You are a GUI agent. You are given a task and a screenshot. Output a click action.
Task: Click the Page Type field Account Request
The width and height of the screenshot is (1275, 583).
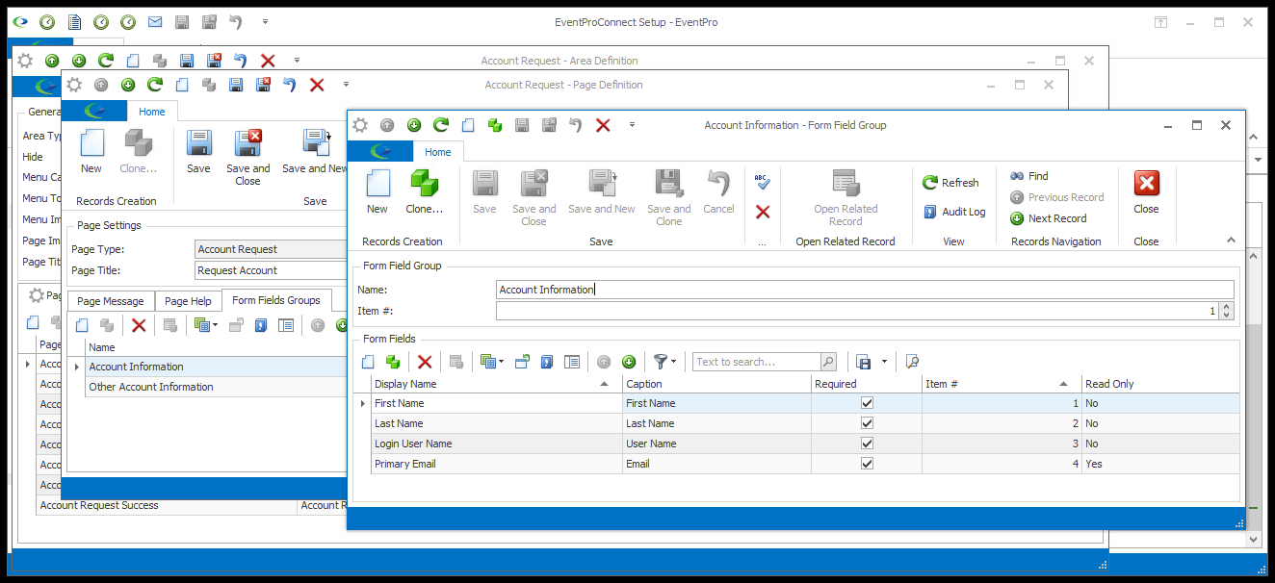click(271, 249)
